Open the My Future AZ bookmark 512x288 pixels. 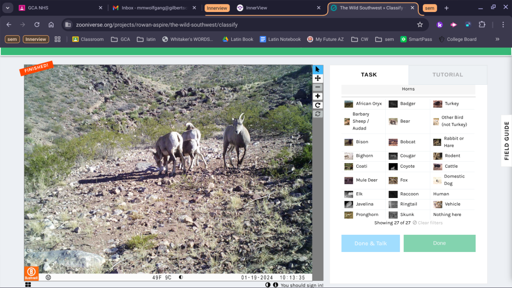click(x=325, y=39)
